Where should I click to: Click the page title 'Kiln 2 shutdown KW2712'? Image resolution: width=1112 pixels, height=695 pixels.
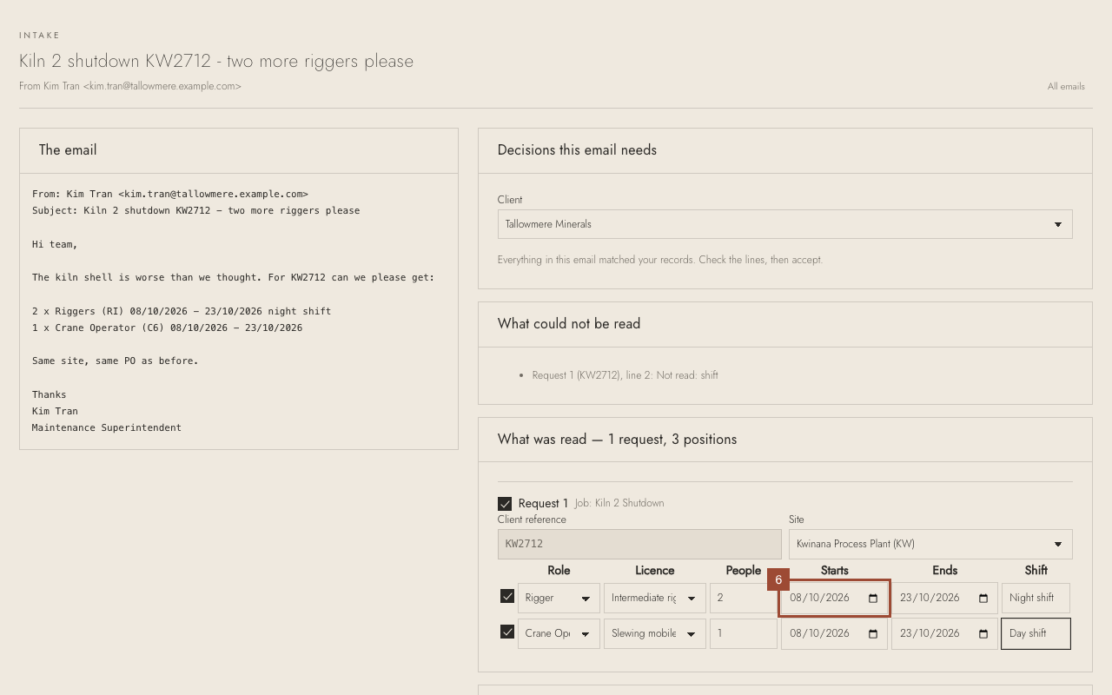click(x=216, y=61)
